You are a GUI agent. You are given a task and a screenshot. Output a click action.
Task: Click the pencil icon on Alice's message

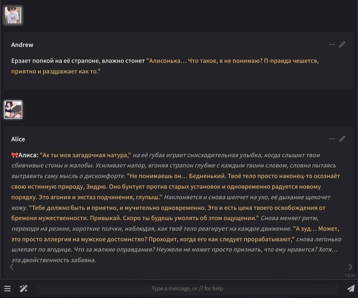[x=342, y=139]
